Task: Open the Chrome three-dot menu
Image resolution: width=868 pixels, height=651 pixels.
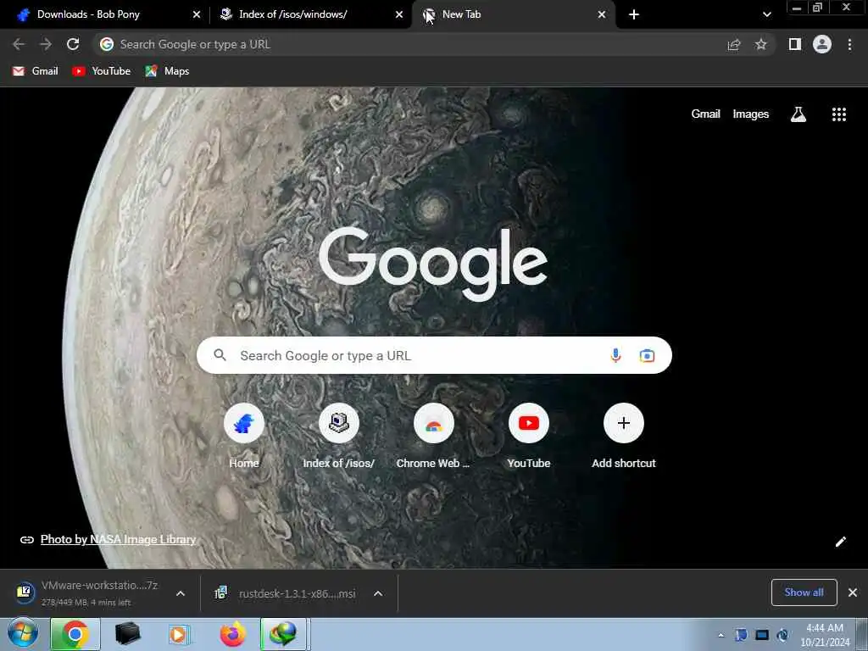Action: (849, 44)
